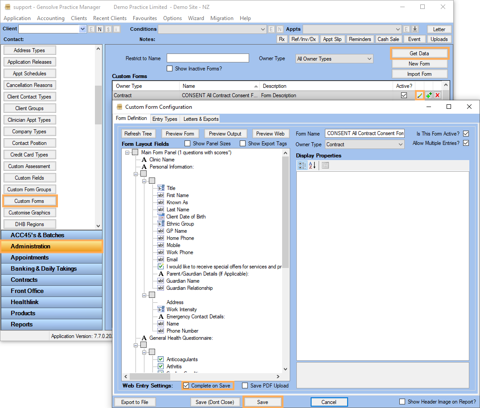This screenshot has width=480, height=408.
Task: Click inside the Restrict to Name field
Action: (208, 58)
